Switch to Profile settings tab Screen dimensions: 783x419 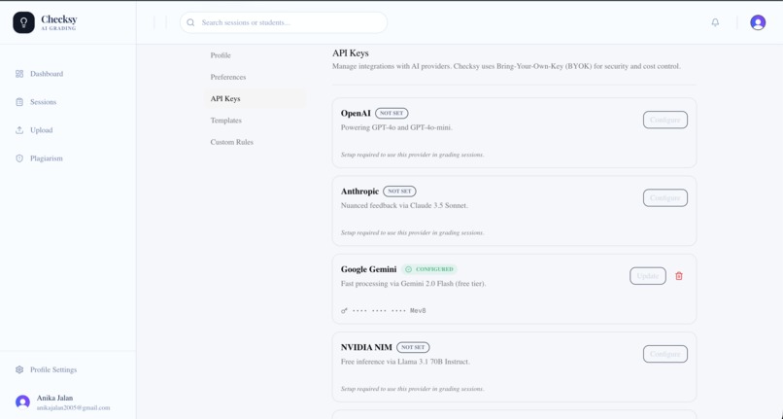(x=255, y=55)
